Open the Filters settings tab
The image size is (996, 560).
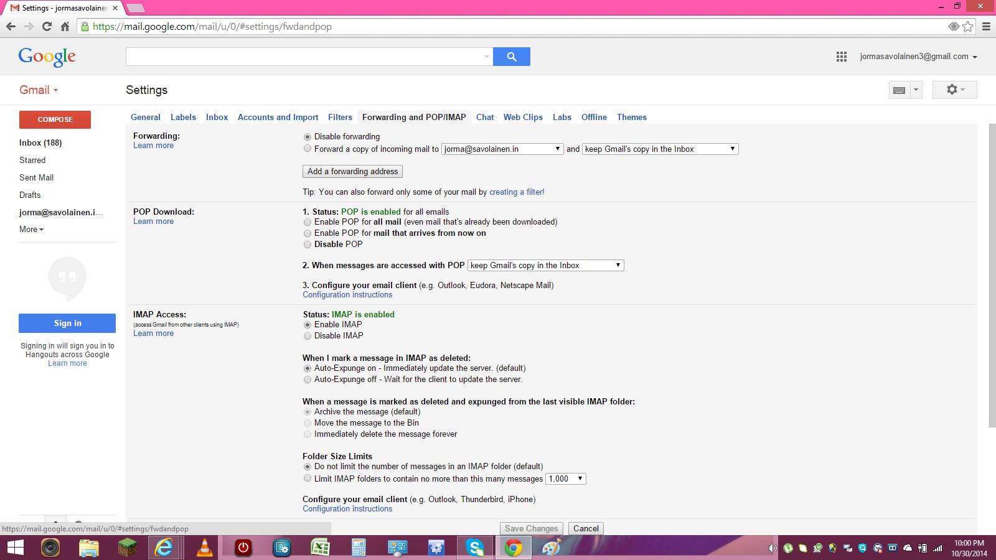340,117
